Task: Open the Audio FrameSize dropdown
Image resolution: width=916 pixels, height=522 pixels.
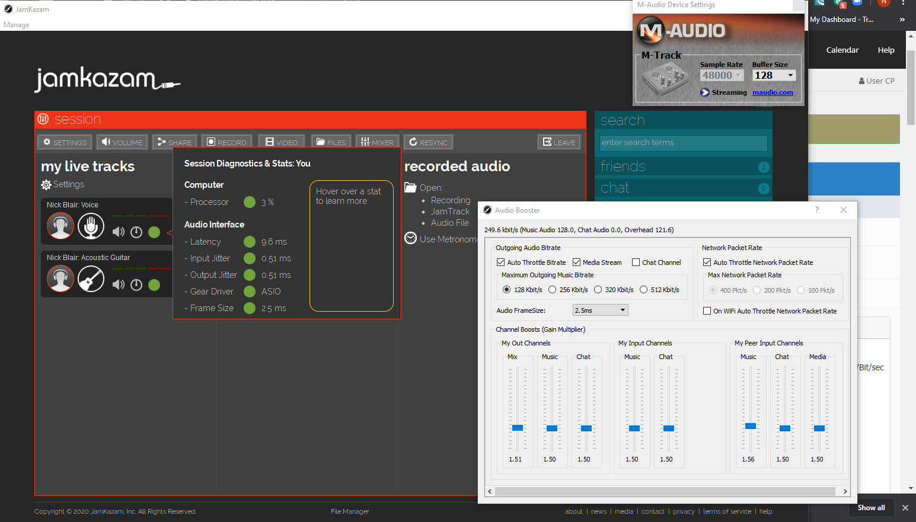Action: [x=600, y=310]
